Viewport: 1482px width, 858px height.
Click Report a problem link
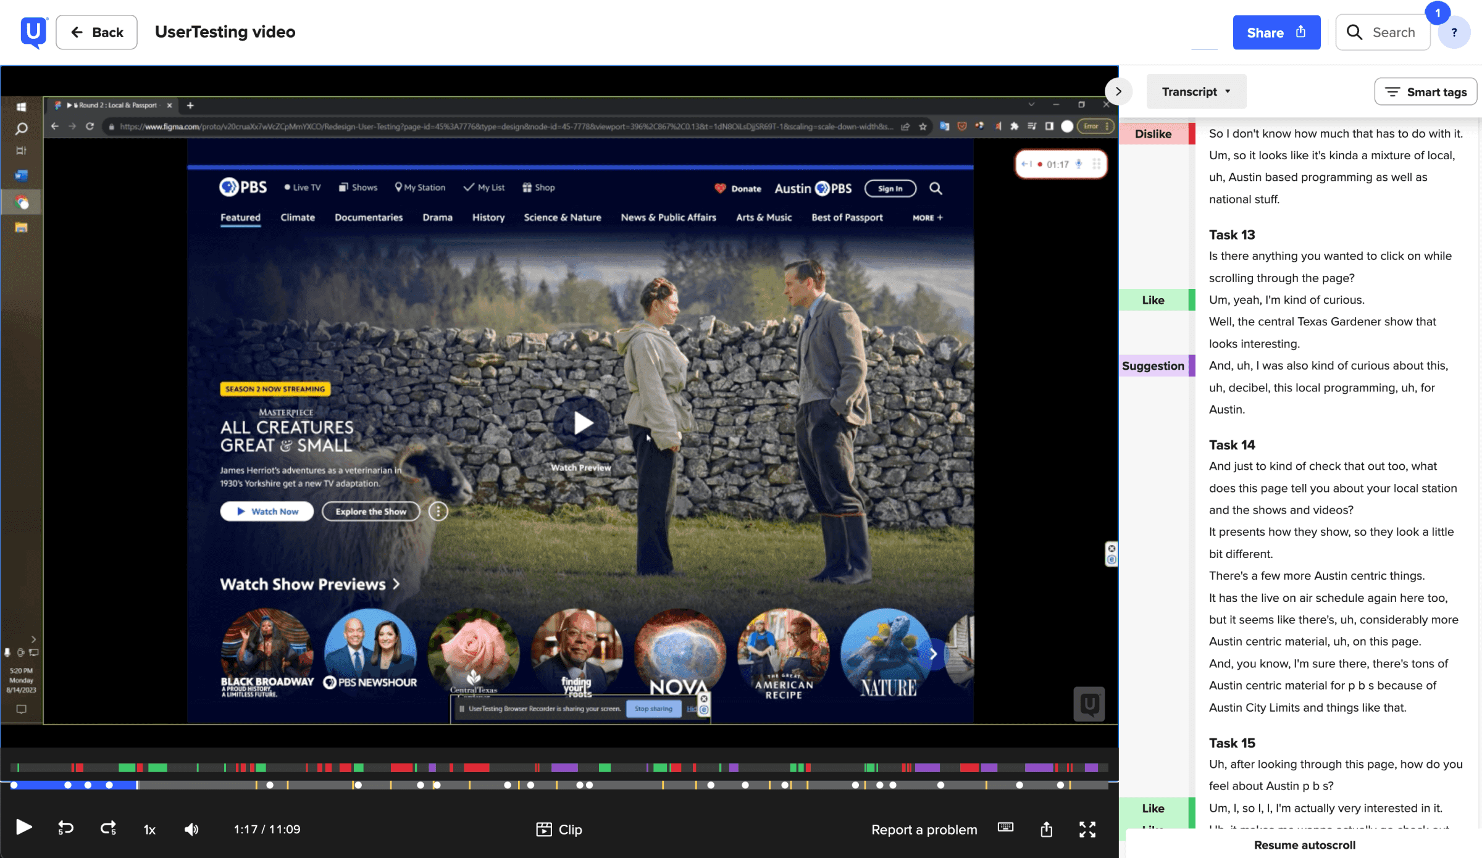point(924,830)
